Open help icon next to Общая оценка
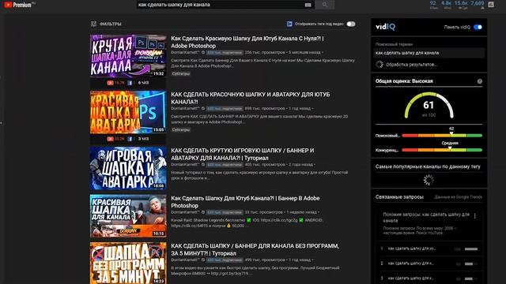Image resolution: width=506 pixels, height=284 pixels. [x=480, y=81]
